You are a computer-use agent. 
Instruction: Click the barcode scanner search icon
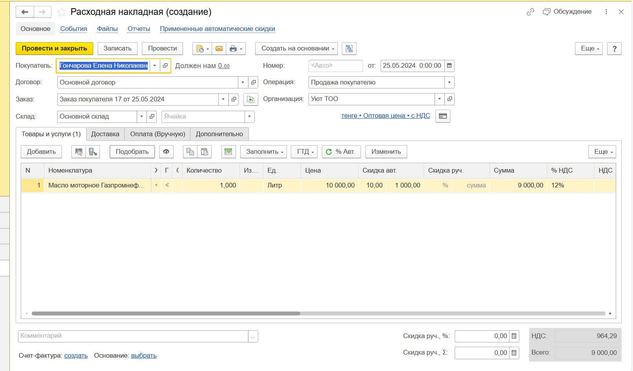[x=79, y=152]
